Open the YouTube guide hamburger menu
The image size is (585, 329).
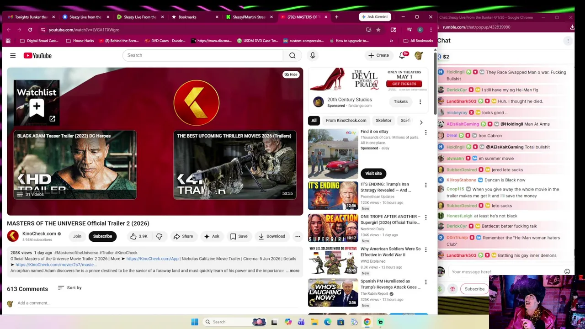[x=13, y=55]
